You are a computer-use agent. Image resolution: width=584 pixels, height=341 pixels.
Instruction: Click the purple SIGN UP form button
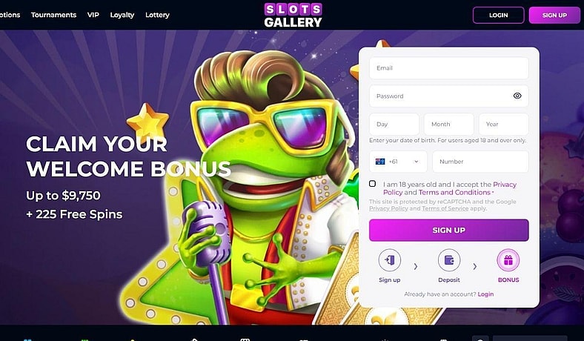(x=449, y=230)
